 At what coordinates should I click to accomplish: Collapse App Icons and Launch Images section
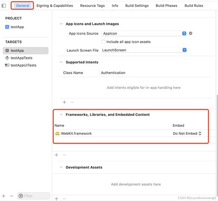pyautogui.click(x=61, y=24)
